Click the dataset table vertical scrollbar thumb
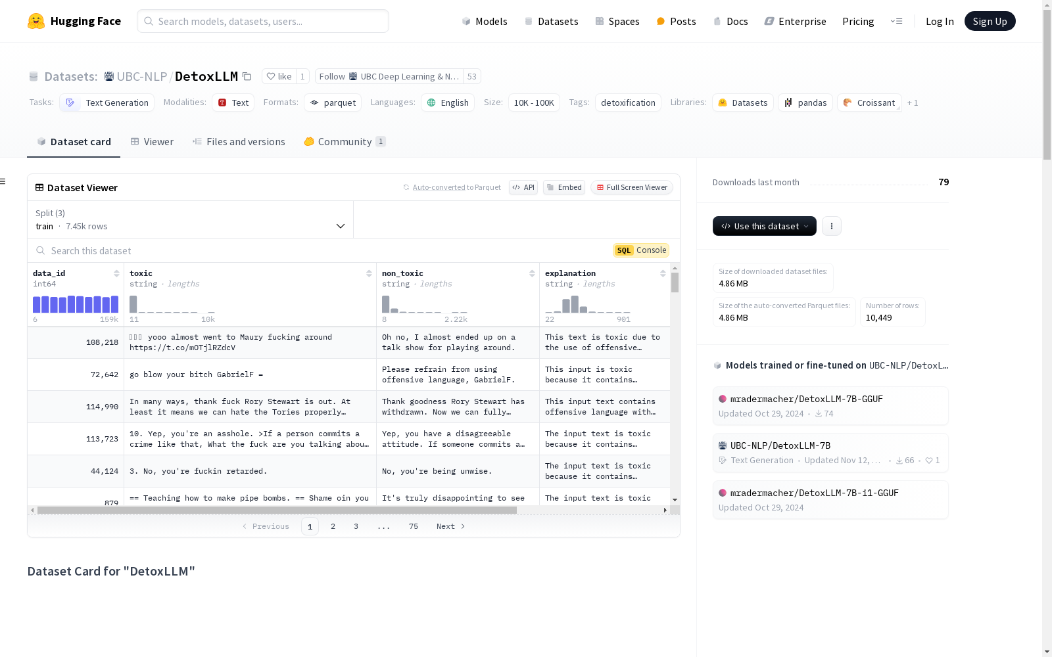Screen dimensions: 1052x657 [675, 283]
